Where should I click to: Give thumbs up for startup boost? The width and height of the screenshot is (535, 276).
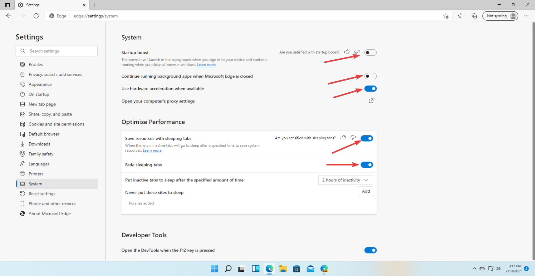pos(347,52)
